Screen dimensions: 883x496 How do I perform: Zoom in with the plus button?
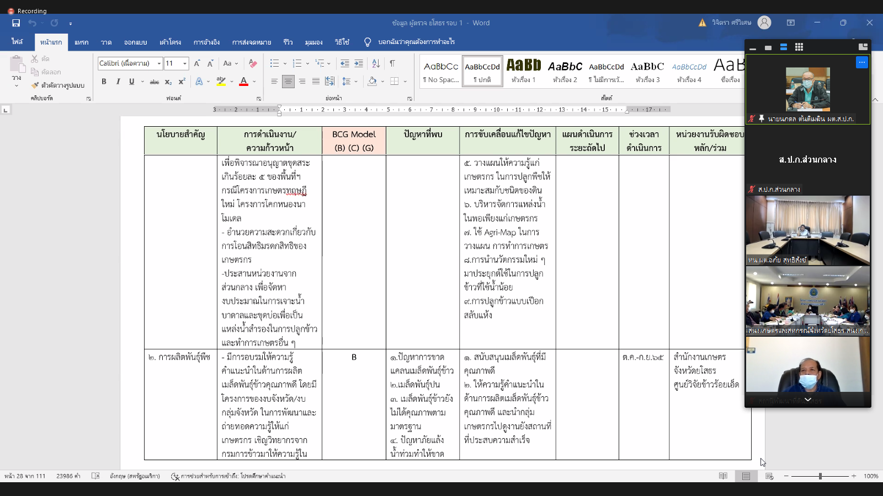(854, 476)
